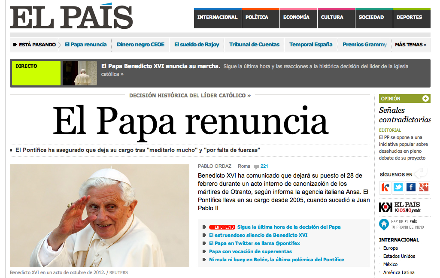Select the 'Dinero negro CEOE' trending topic
This screenshot has height=278, width=440.
(141, 45)
